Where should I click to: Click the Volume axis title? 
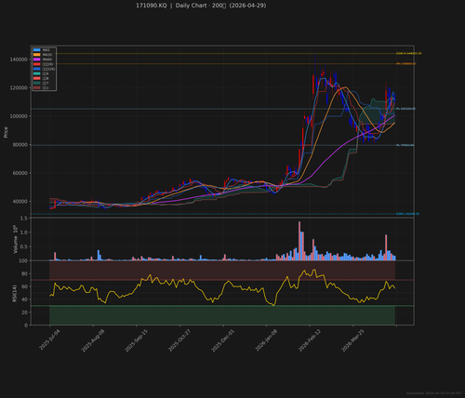[x=15, y=239]
